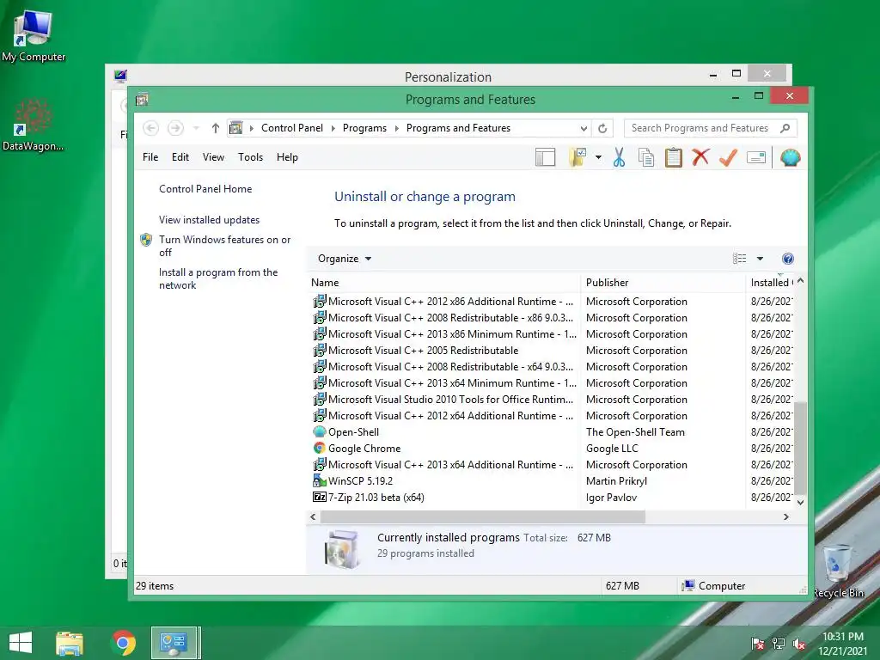
Task: Toggle the navigation pane toolbar icon
Action: (545, 158)
